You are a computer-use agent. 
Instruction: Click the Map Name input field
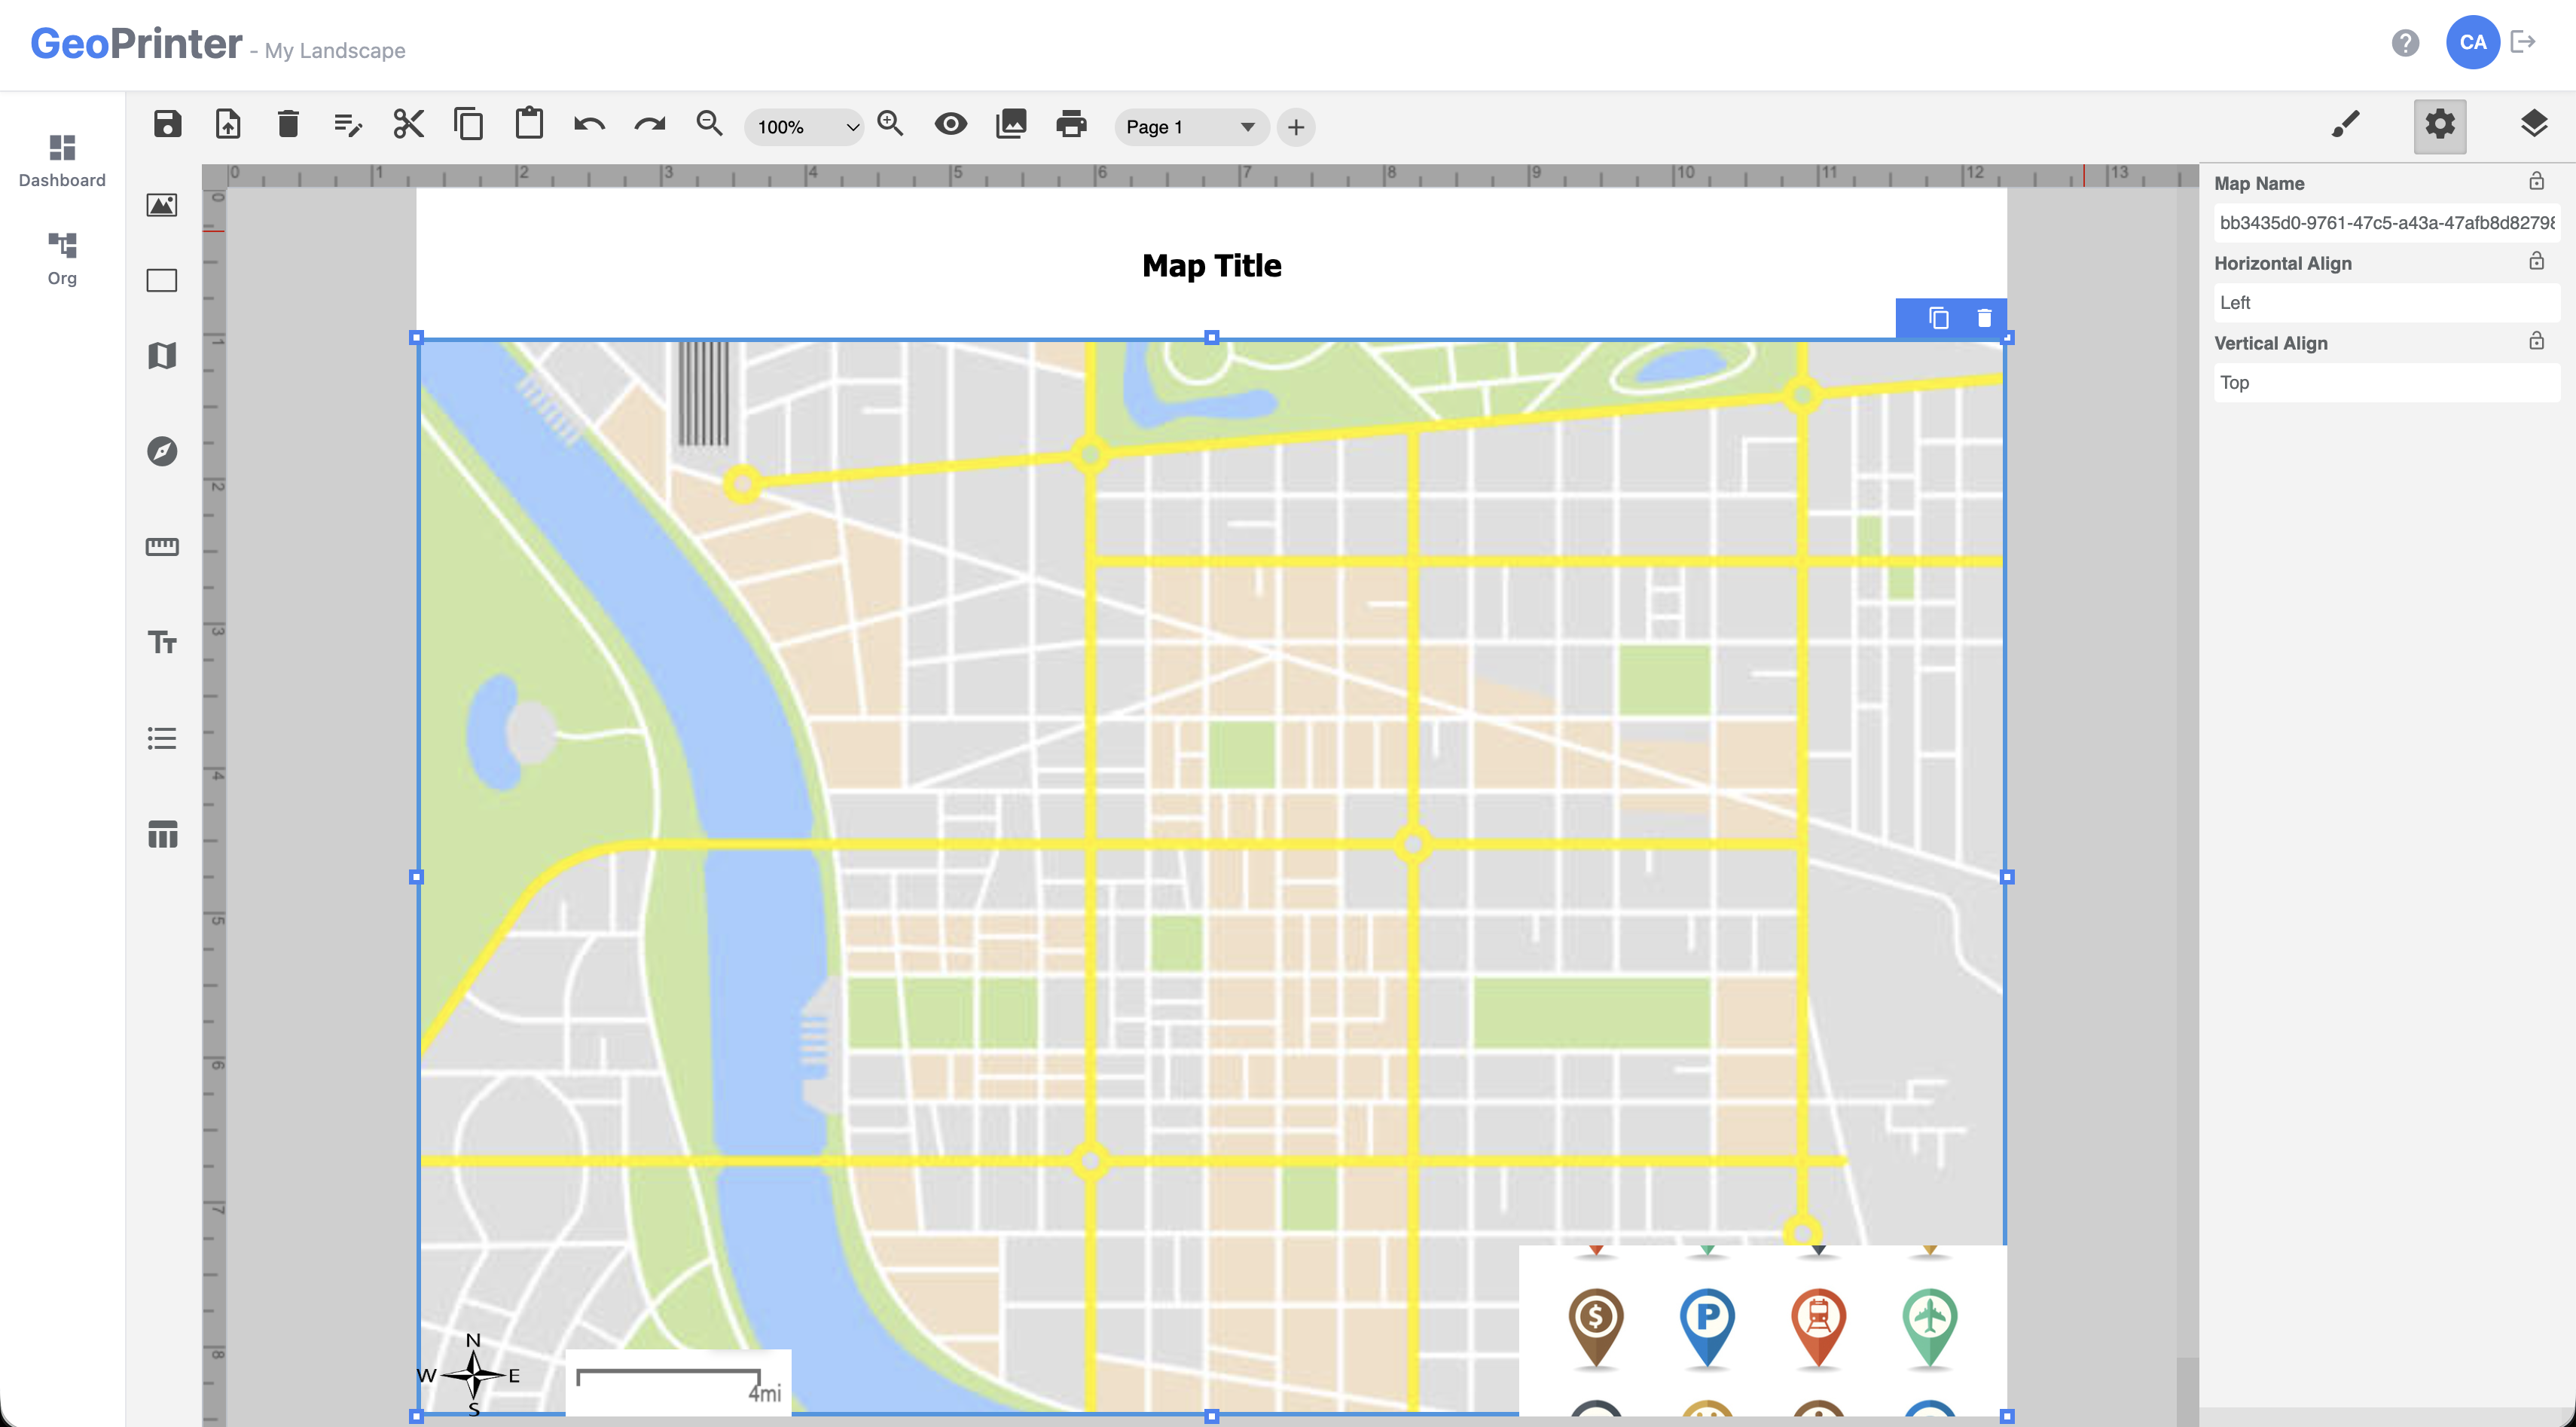(x=2387, y=223)
